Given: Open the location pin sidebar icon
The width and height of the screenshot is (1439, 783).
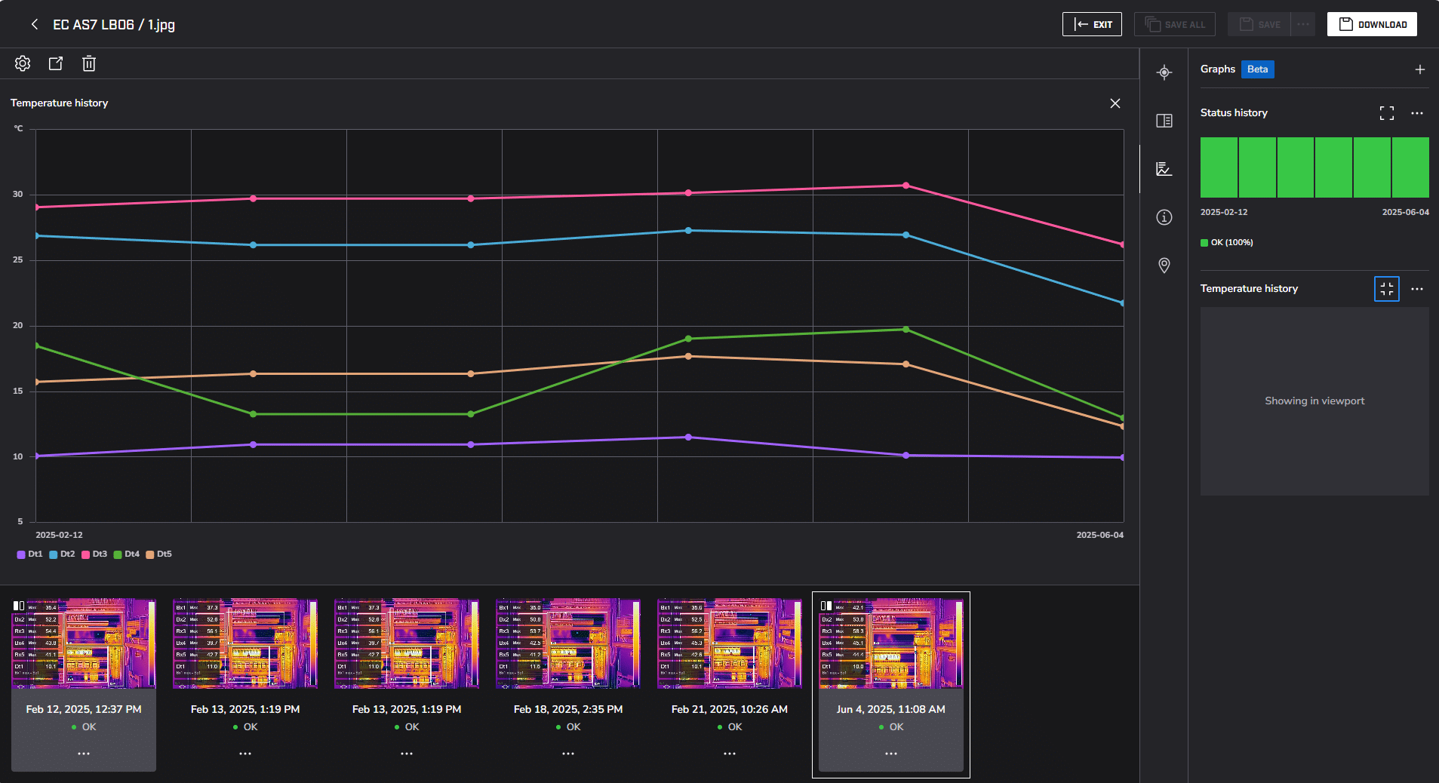Looking at the screenshot, I should pyautogui.click(x=1164, y=266).
